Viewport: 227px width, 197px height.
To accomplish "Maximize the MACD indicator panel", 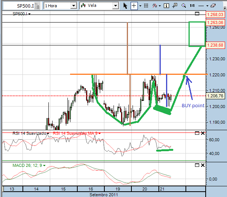I will (197, 165).
